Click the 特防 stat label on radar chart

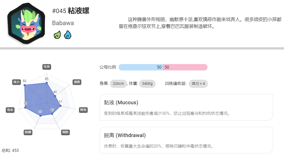point(65,132)
